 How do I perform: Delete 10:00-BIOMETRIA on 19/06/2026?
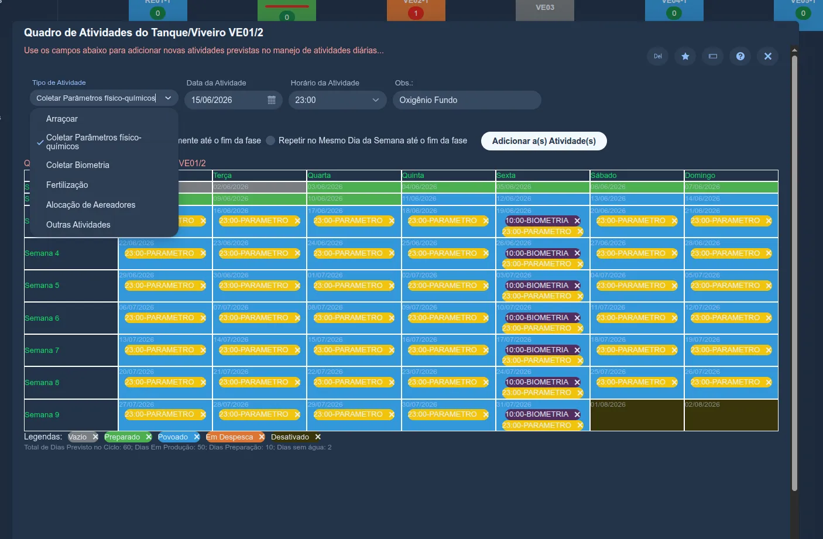577,221
